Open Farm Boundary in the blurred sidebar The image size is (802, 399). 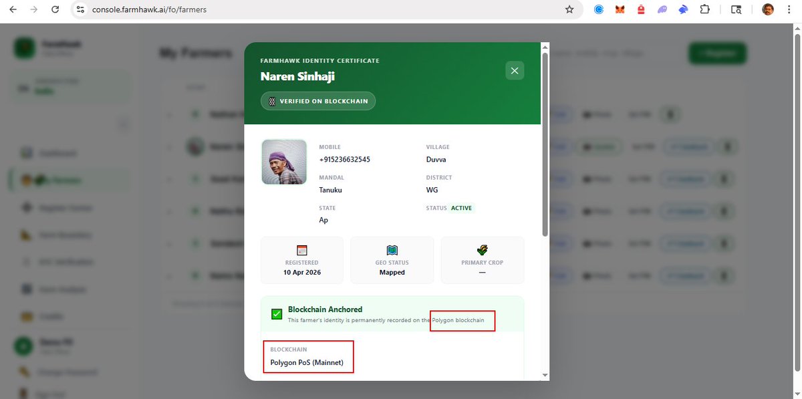click(x=64, y=235)
